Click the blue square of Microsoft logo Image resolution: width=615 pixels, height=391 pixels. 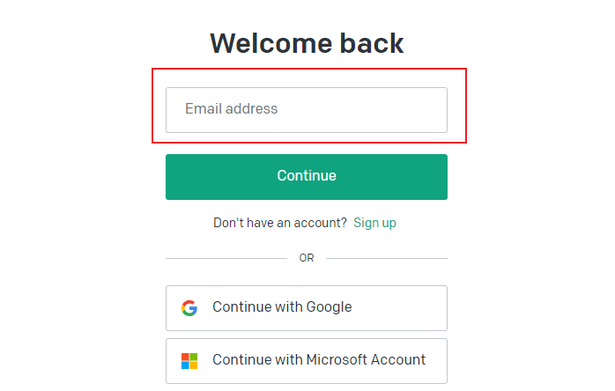(x=185, y=365)
